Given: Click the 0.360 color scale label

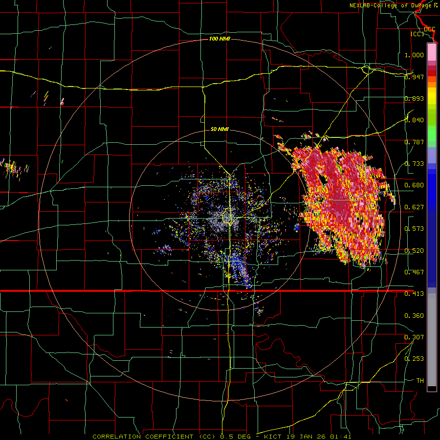Looking at the screenshot, I should pos(414,316).
